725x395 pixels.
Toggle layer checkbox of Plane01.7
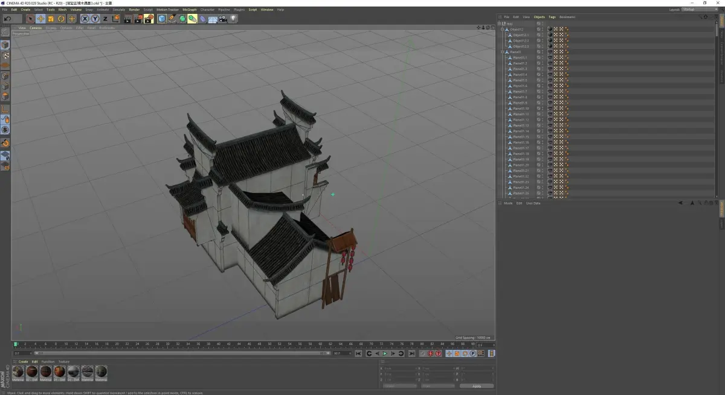pyautogui.click(x=538, y=92)
